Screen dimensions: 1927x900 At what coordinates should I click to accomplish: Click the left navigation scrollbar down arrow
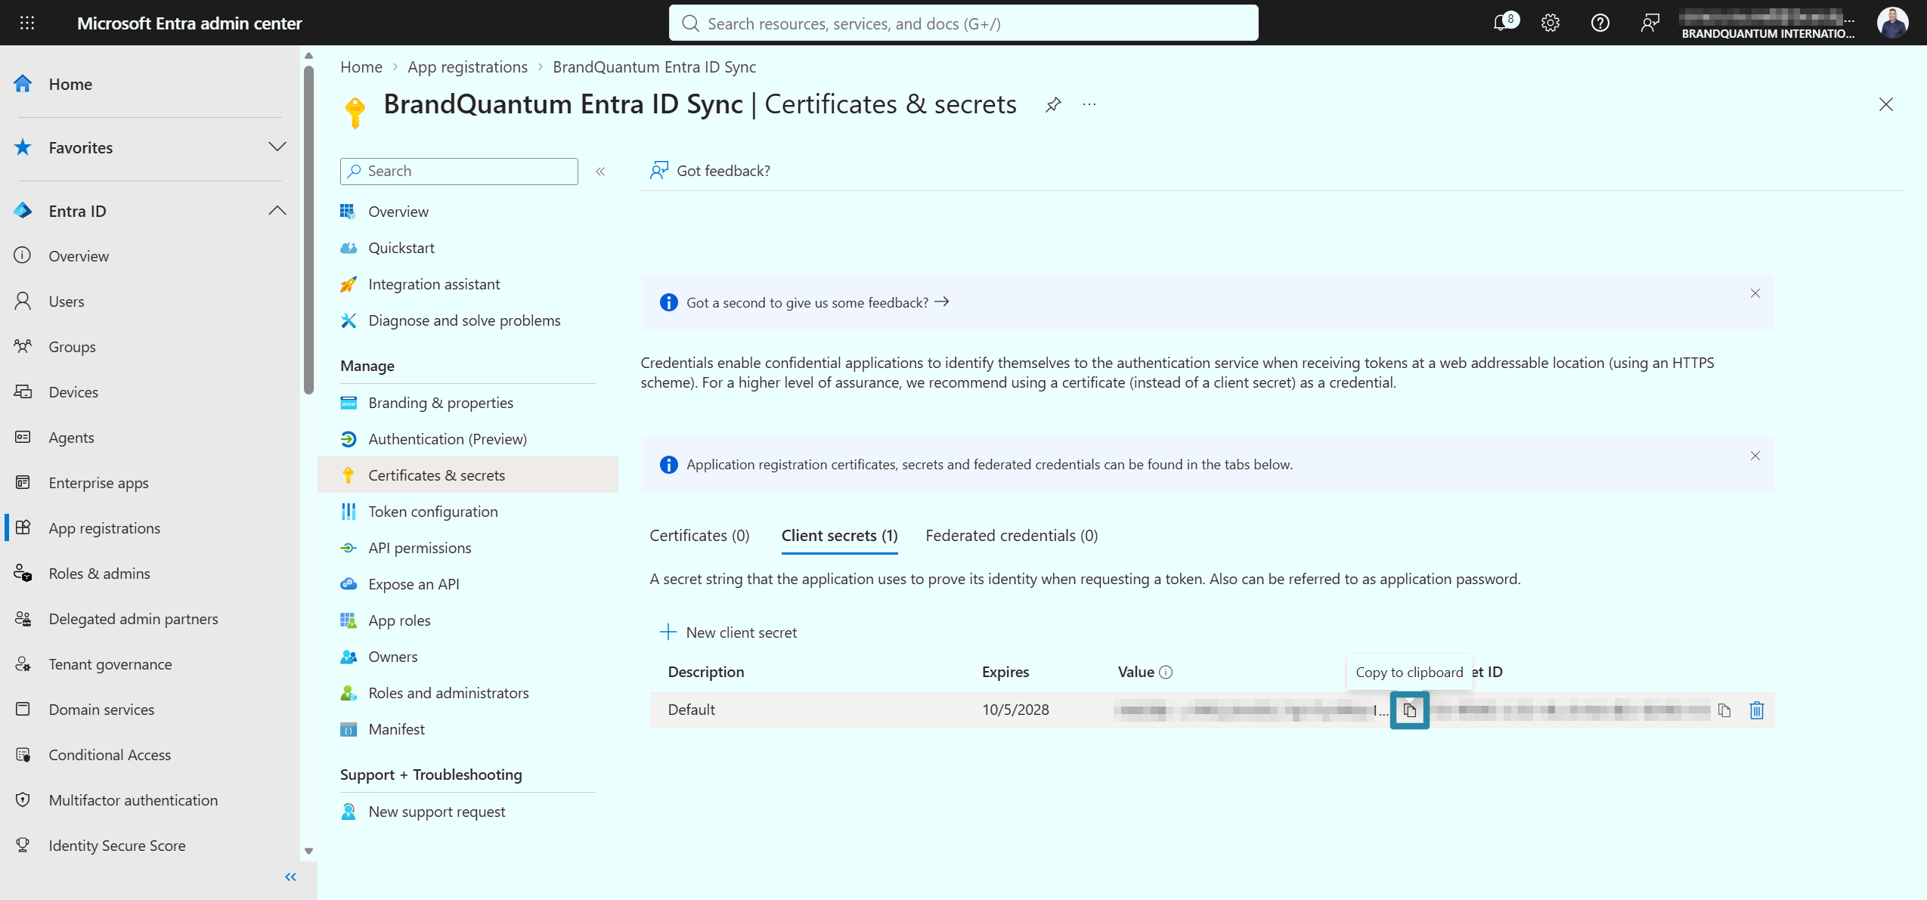(308, 851)
